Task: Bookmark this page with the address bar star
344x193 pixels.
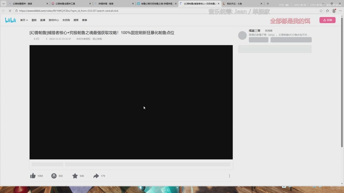Action: (x=321, y=11)
